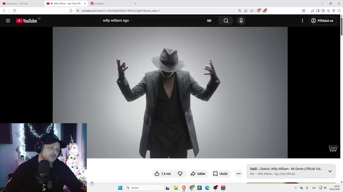Go to the YouTube home logo
This screenshot has width=343, height=192.
(27, 21)
